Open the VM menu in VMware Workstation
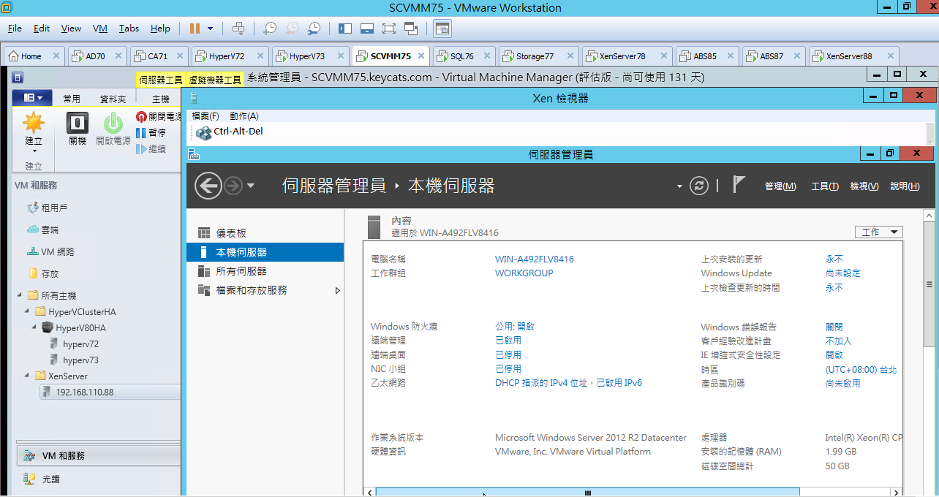 (100, 29)
